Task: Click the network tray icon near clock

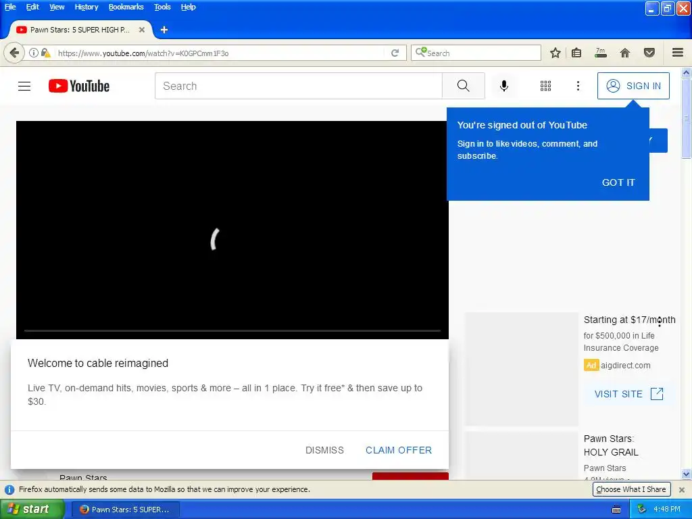Action: tap(641, 510)
